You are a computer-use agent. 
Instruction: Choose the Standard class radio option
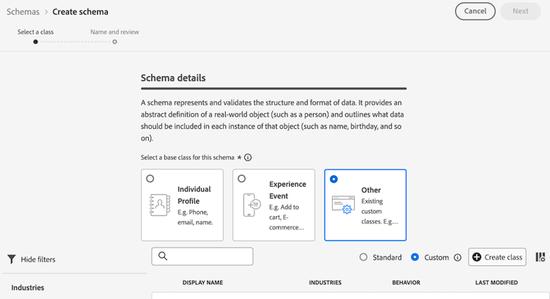pyautogui.click(x=364, y=257)
